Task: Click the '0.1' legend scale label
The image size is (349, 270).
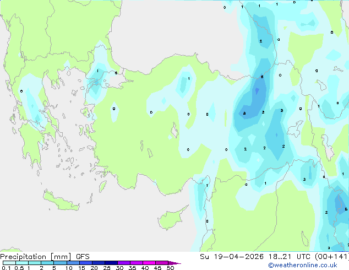Action: coord(6,268)
